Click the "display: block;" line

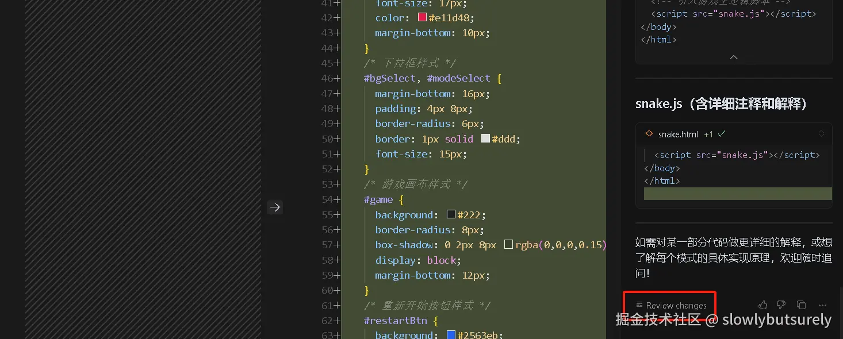(x=418, y=260)
